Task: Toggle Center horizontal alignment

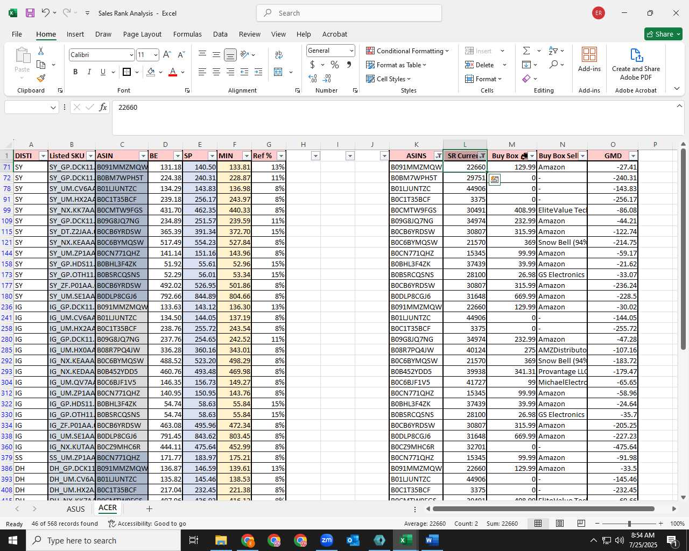Action: (x=216, y=72)
